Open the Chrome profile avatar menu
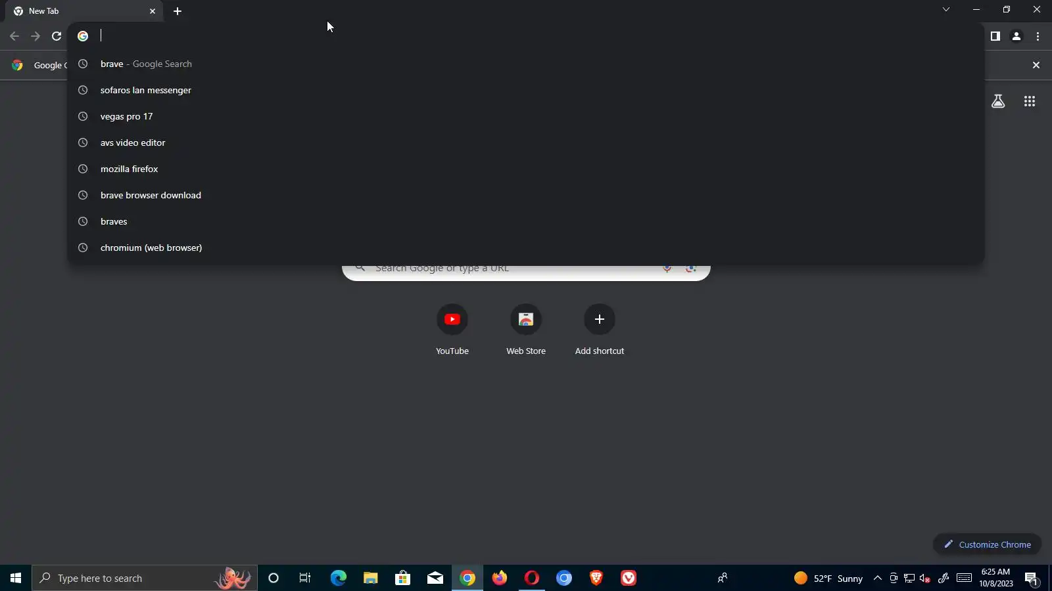1052x591 pixels. pos(1016,36)
